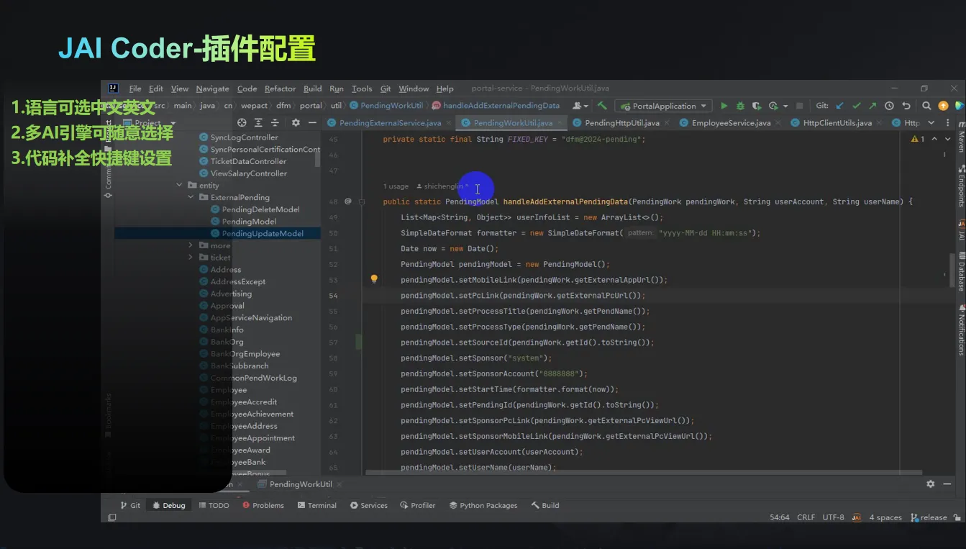Open Search Everywhere magnifier icon
Image resolution: width=966 pixels, height=549 pixels.
pyautogui.click(x=926, y=106)
